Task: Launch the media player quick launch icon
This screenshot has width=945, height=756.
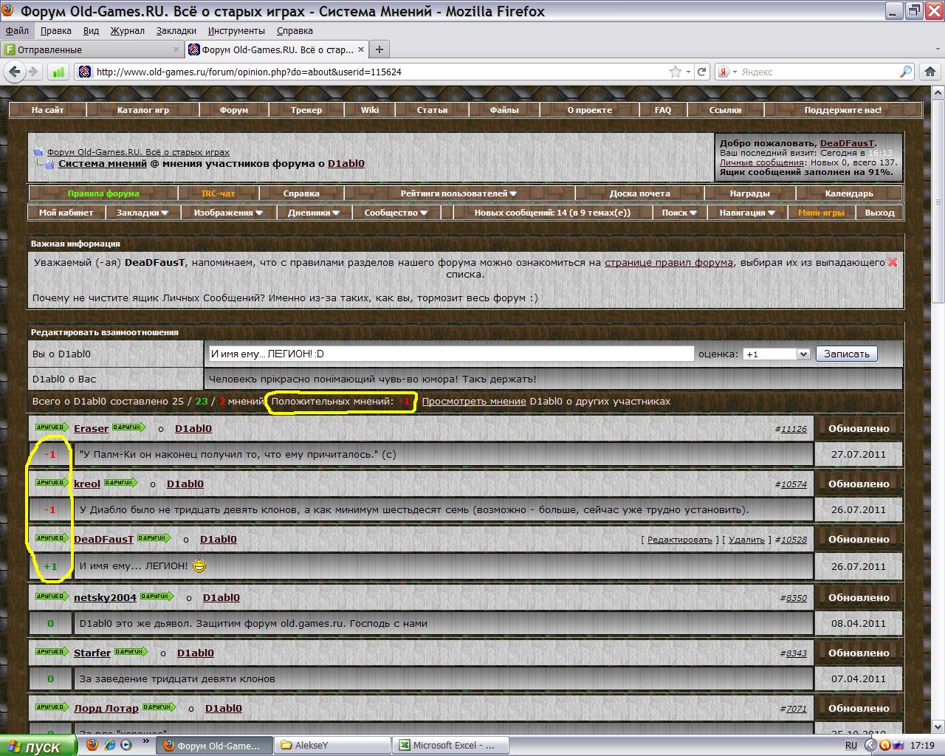Action: tap(126, 745)
